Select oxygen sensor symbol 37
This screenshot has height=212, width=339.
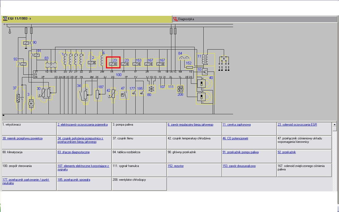(x=19, y=98)
